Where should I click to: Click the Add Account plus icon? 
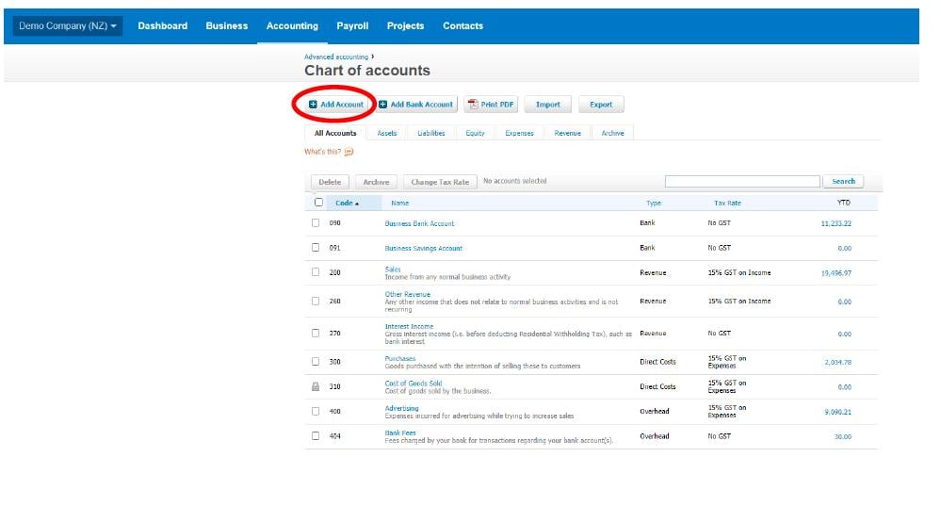pos(314,105)
